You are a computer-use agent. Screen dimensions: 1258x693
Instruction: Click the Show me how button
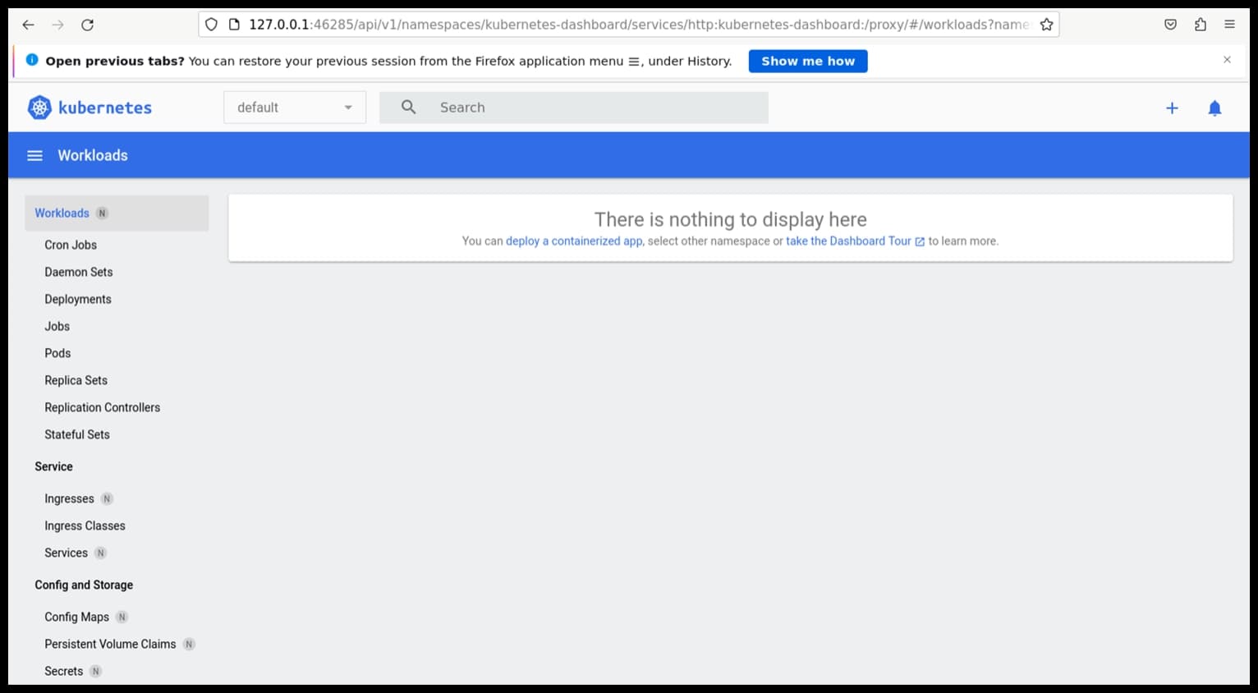807,61
